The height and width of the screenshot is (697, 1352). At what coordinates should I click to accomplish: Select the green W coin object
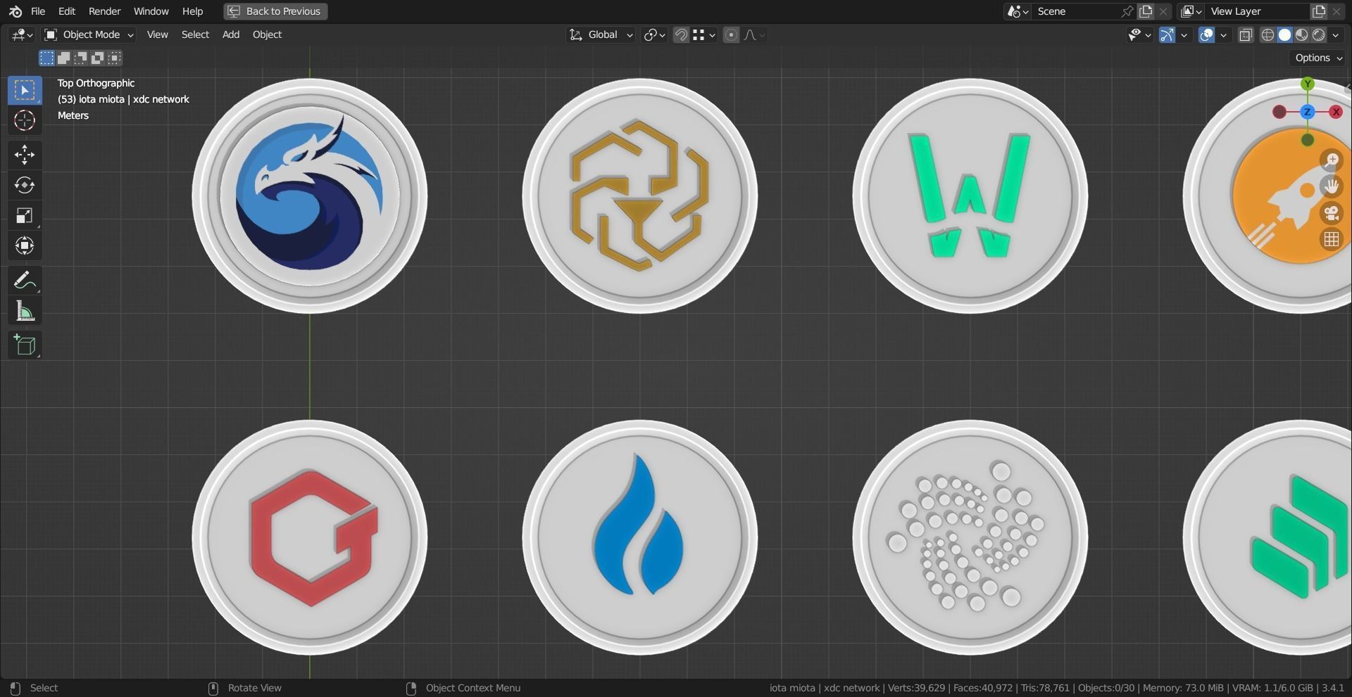[970, 196]
